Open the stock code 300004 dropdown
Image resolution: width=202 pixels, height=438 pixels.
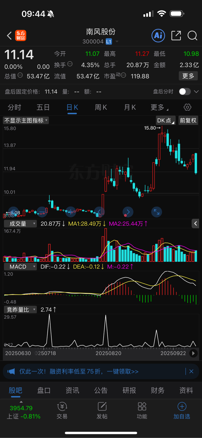(117, 42)
